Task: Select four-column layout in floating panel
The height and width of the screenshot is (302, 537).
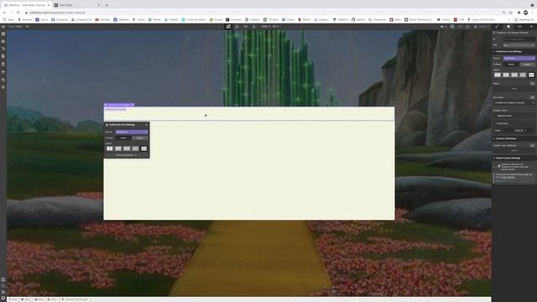Action: (x=127, y=148)
